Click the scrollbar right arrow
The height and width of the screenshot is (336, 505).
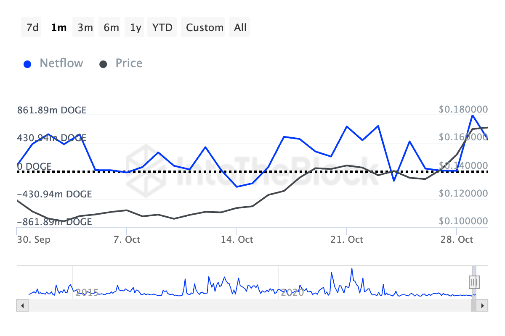click(483, 305)
